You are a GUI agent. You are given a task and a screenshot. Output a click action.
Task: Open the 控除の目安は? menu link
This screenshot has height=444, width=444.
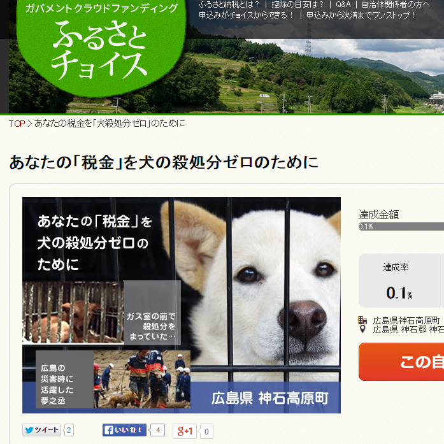click(x=297, y=4)
